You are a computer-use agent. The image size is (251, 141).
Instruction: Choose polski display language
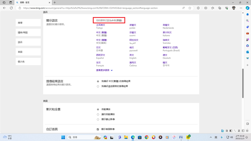click(x=133, y=25)
